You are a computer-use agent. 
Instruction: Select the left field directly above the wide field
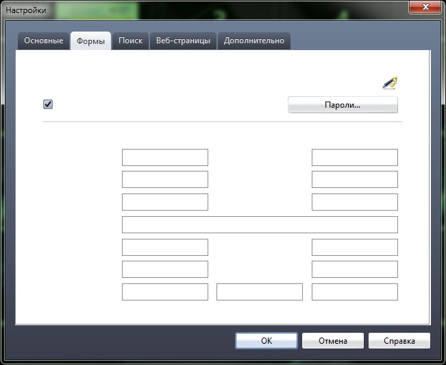[165, 202]
